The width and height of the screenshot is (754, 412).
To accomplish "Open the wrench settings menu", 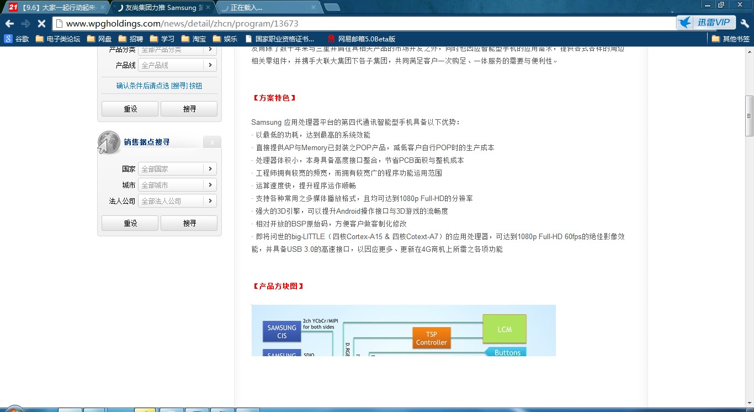I will pos(745,23).
